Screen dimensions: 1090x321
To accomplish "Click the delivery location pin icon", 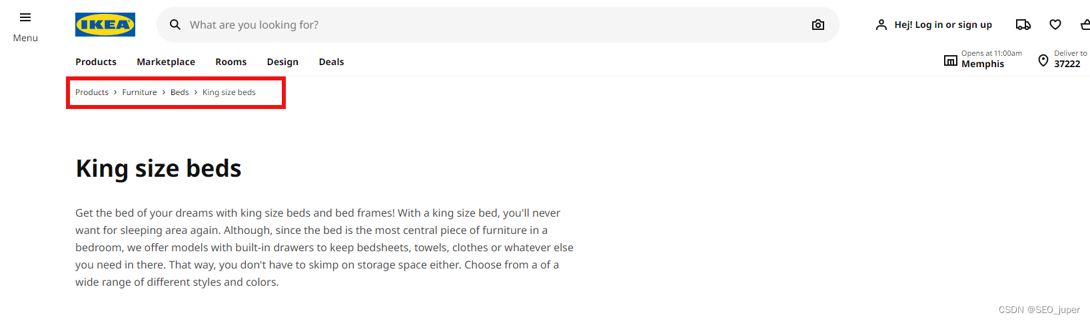I will pos(1043,60).
